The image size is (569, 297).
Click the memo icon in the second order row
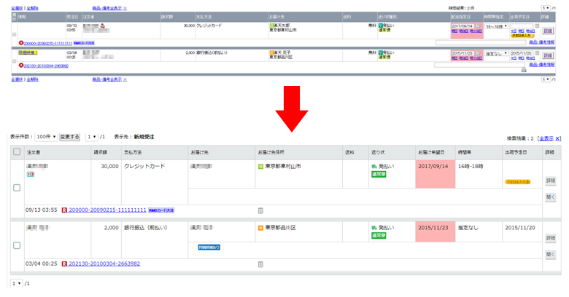coord(260,264)
